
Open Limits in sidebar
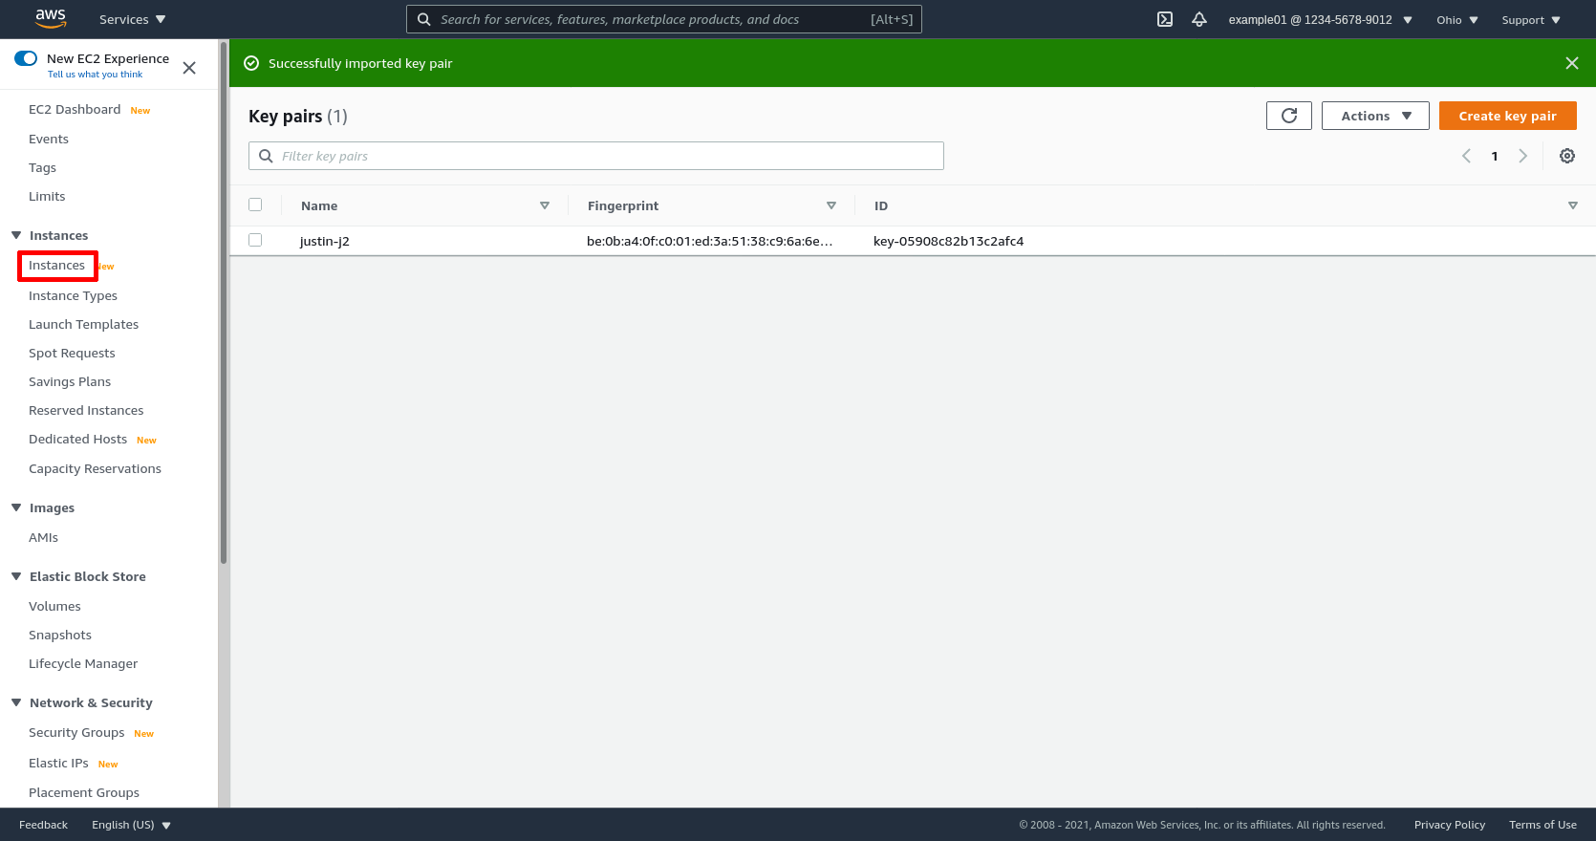47,196
